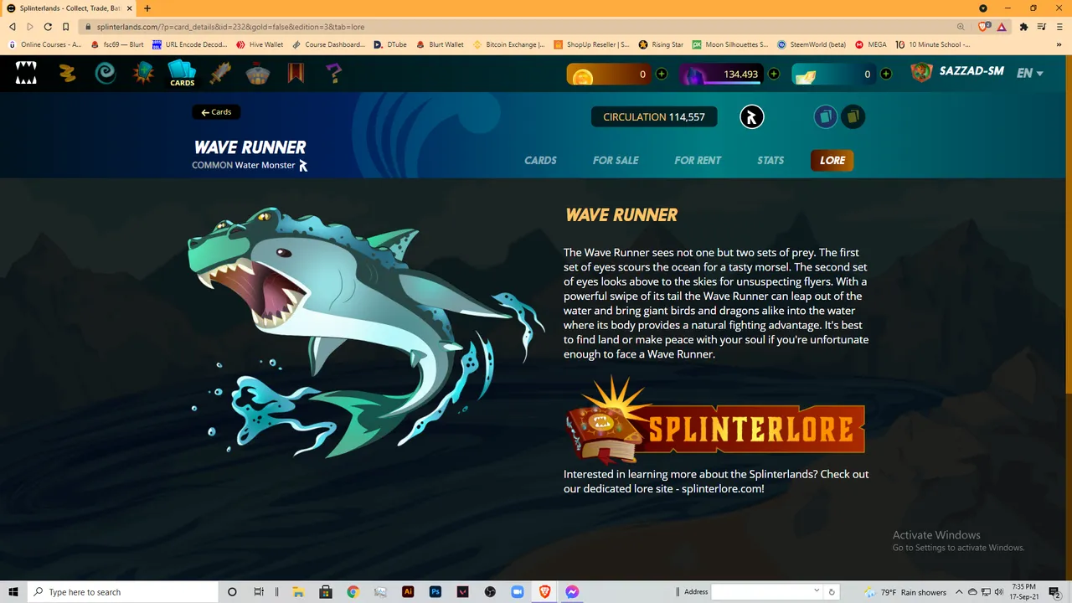Screen dimensions: 1072x603
Task: Switch to the FOR RENT tab
Action: tap(698, 160)
